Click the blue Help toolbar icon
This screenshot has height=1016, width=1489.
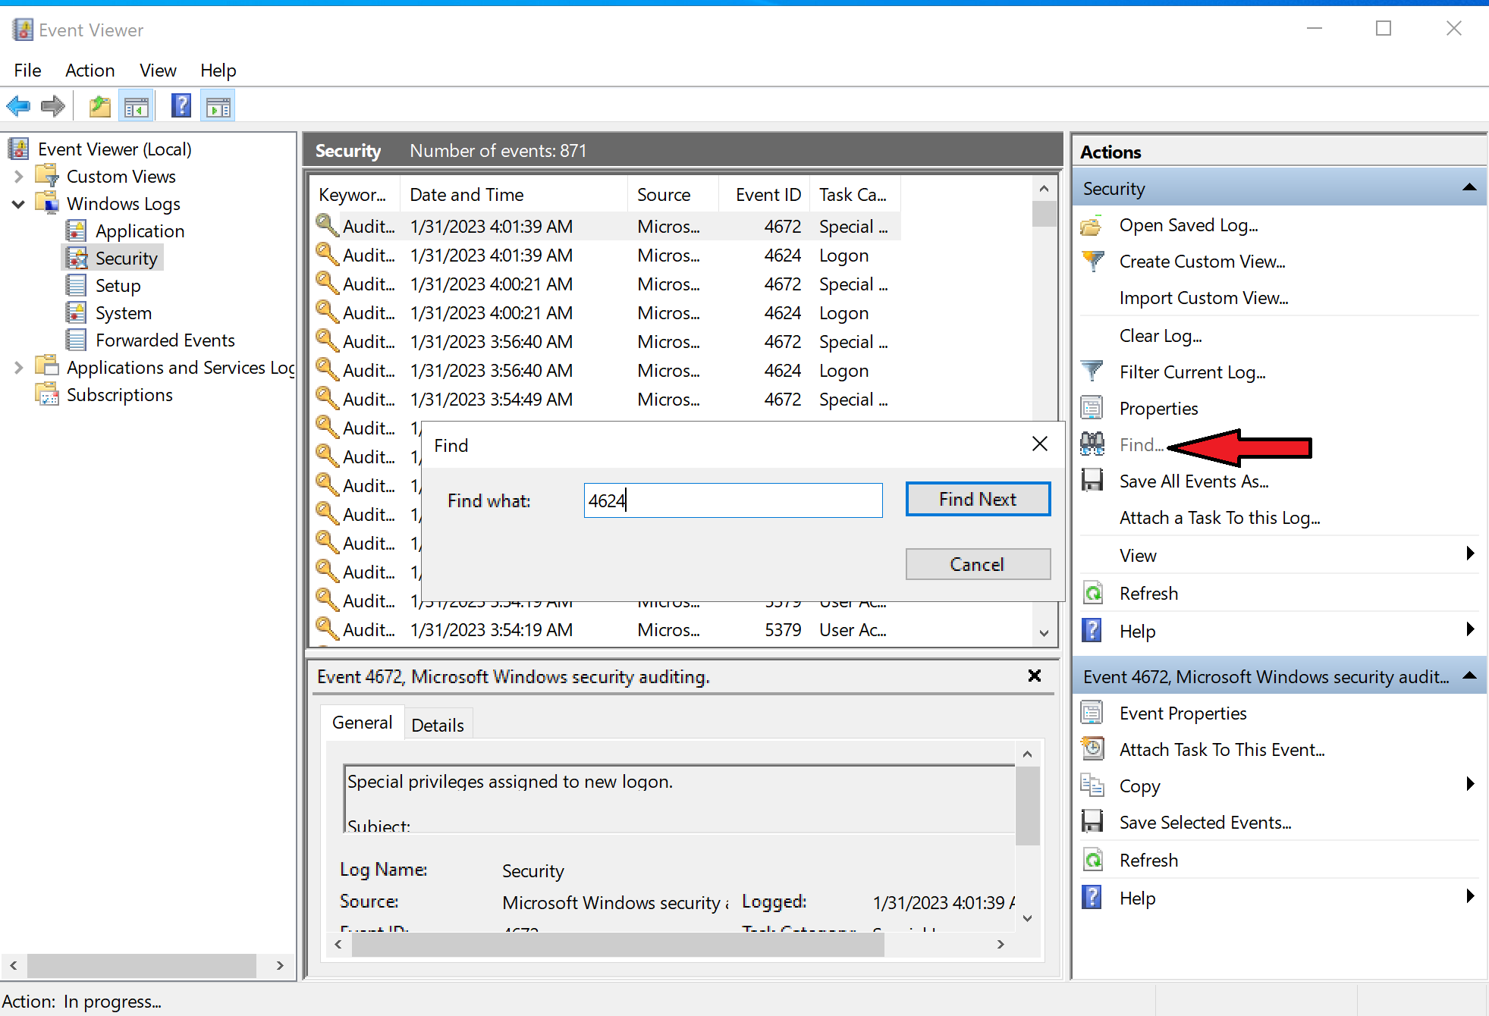(181, 106)
